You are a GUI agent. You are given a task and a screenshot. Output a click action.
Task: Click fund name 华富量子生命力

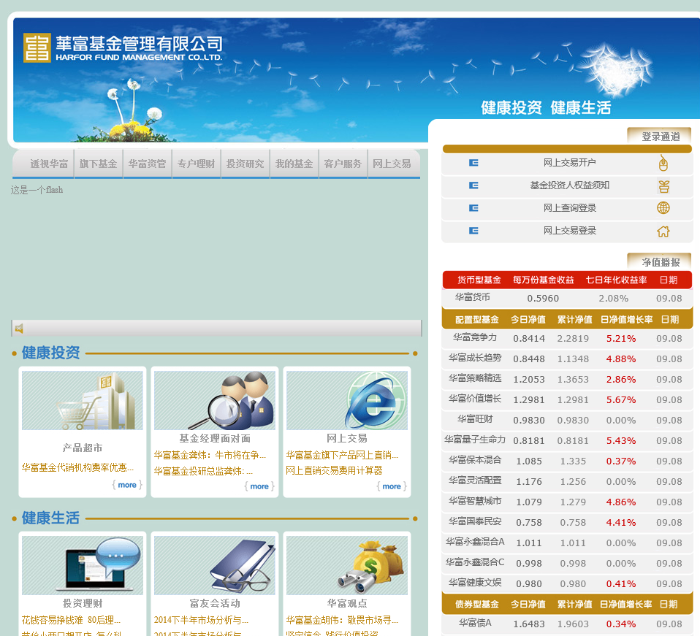tap(474, 440)
